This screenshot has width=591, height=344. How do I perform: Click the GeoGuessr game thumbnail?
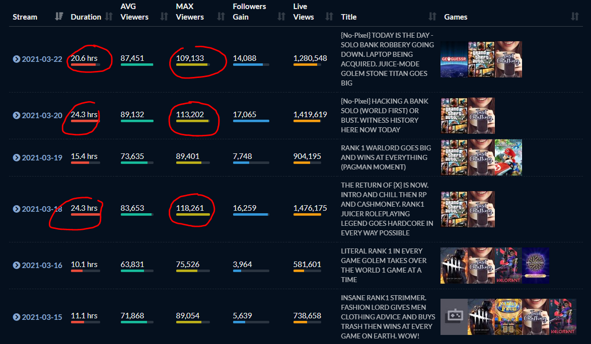click(x=454, y=59)
